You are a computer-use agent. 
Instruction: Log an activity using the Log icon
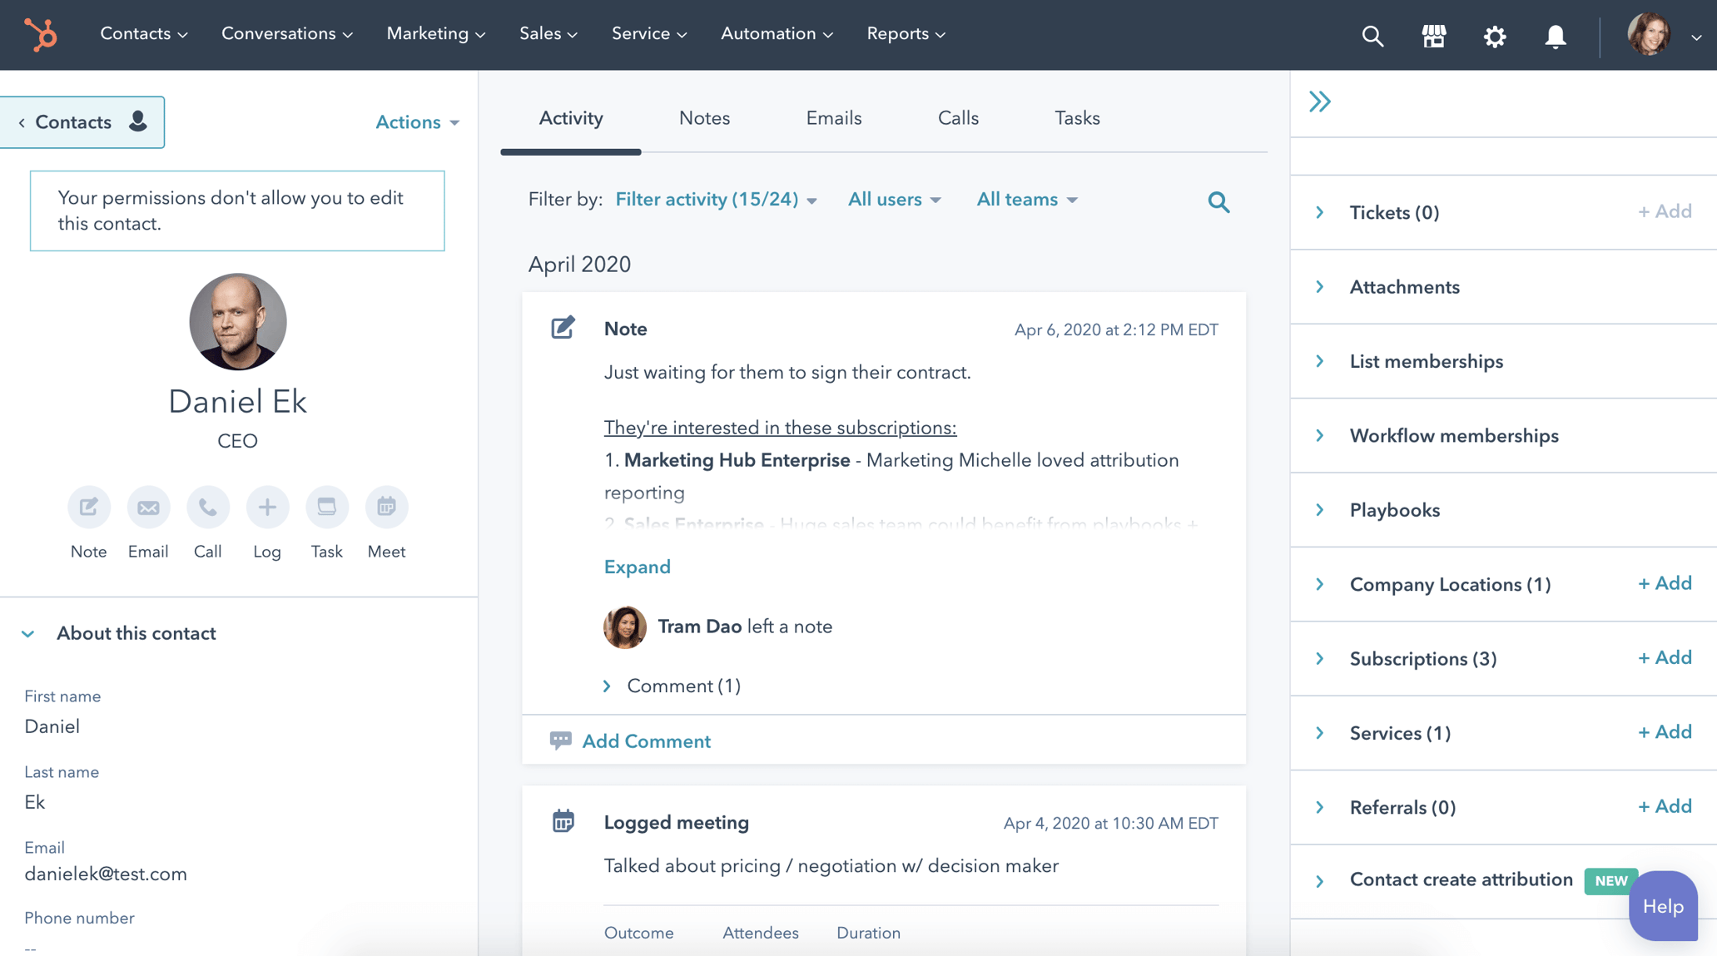coord(267,507)
